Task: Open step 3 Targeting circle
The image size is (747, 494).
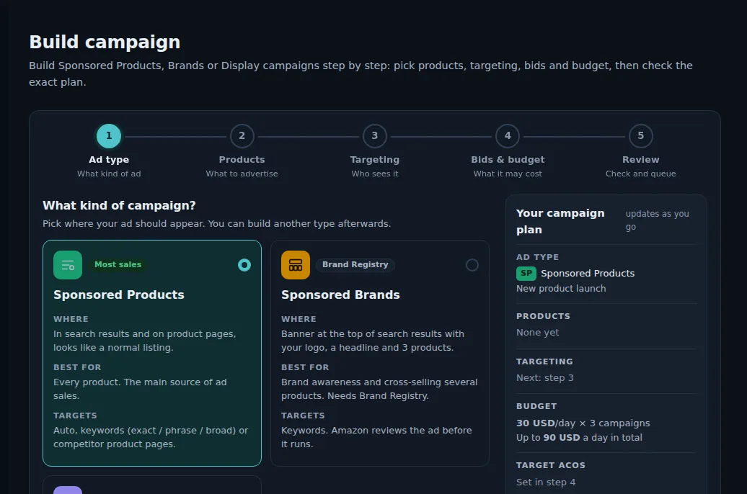Action: pos(375,136)
